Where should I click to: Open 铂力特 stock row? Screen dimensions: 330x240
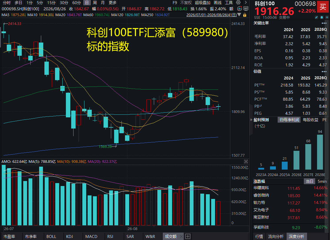click(x=290, y=203)
